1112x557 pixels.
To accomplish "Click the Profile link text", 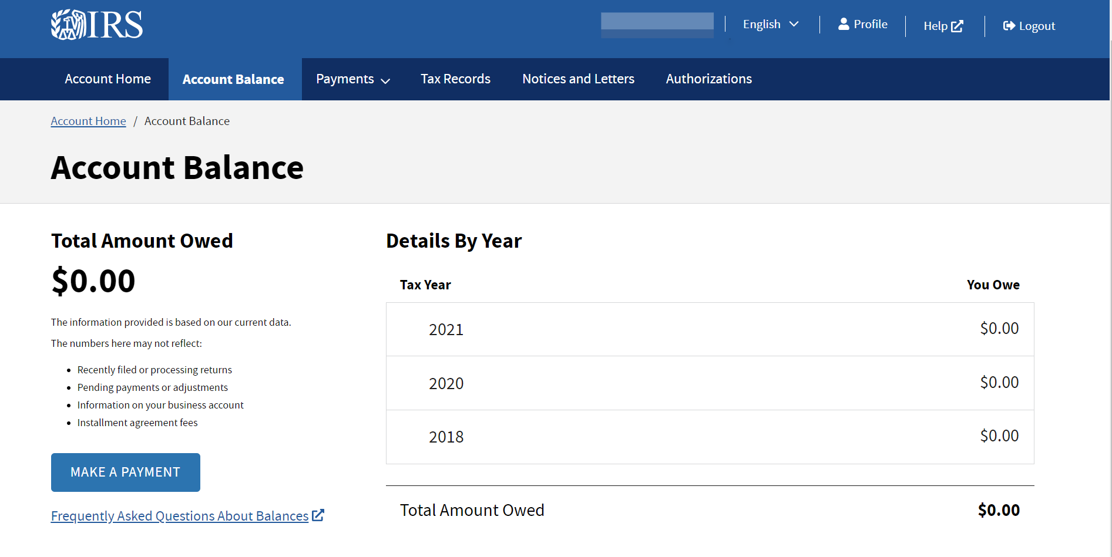I will click(x=871, y=24).
